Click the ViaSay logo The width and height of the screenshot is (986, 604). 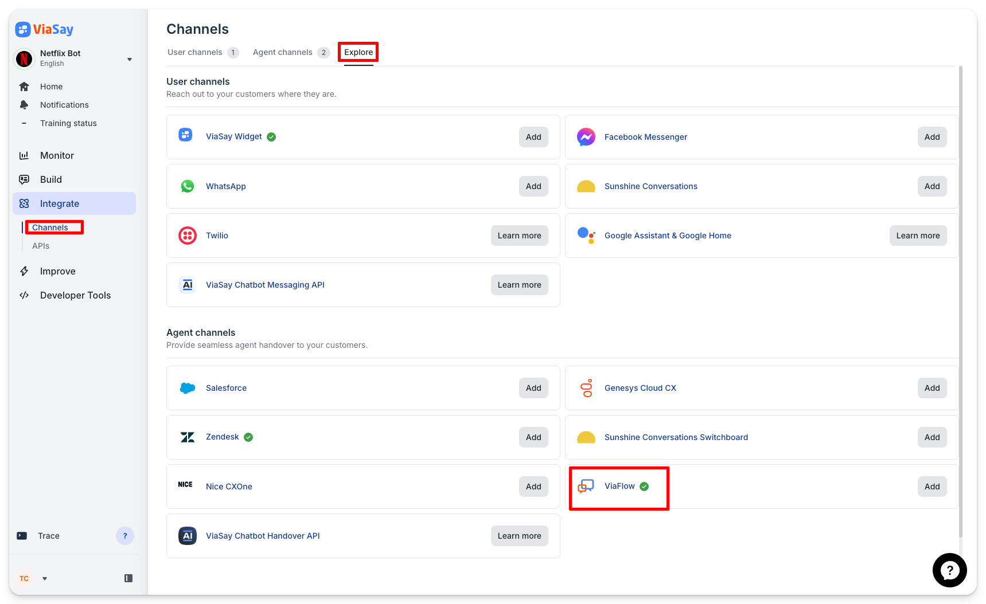[44, 29]
